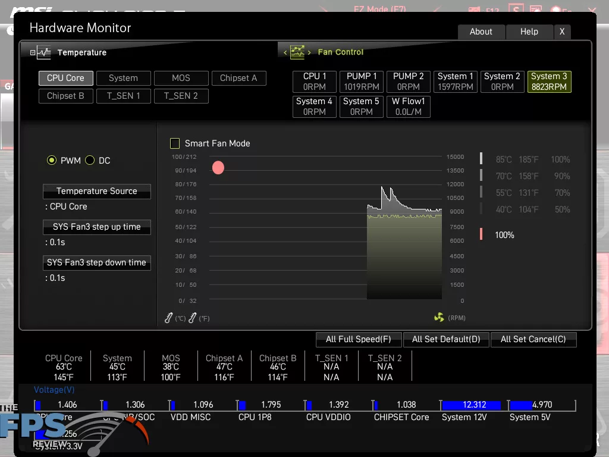Click the 55°C 70% level marker
Viewport: 609px width, 457px height.
(481, 192)
